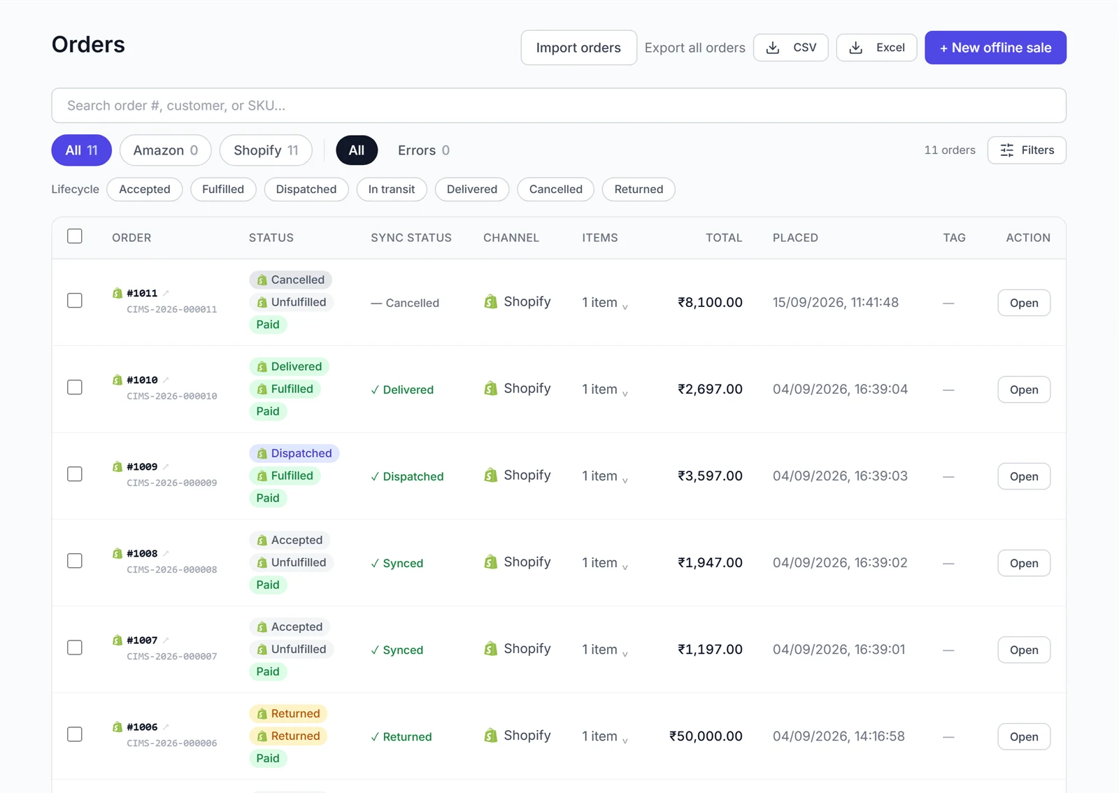Click the edit pencil icon beside order #1008
1119x793 pixels.
coord(166,553)
